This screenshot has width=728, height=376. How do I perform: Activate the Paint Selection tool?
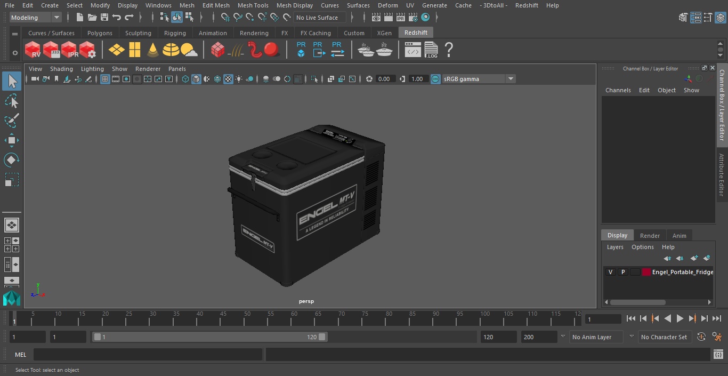[x=12, y=121]
